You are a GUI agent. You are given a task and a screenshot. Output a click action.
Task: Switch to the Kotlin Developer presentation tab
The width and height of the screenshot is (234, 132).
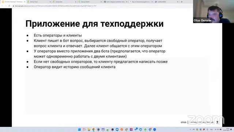(x=14, y=2)
